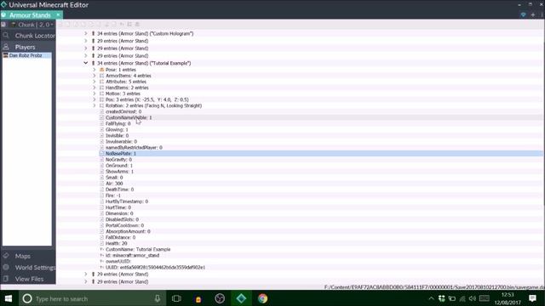Open World Settings in the sidebar

coord(35,268)
